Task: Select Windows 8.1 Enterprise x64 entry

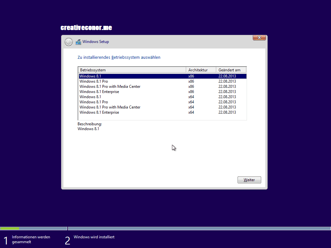Action: (x=163, y=112)
